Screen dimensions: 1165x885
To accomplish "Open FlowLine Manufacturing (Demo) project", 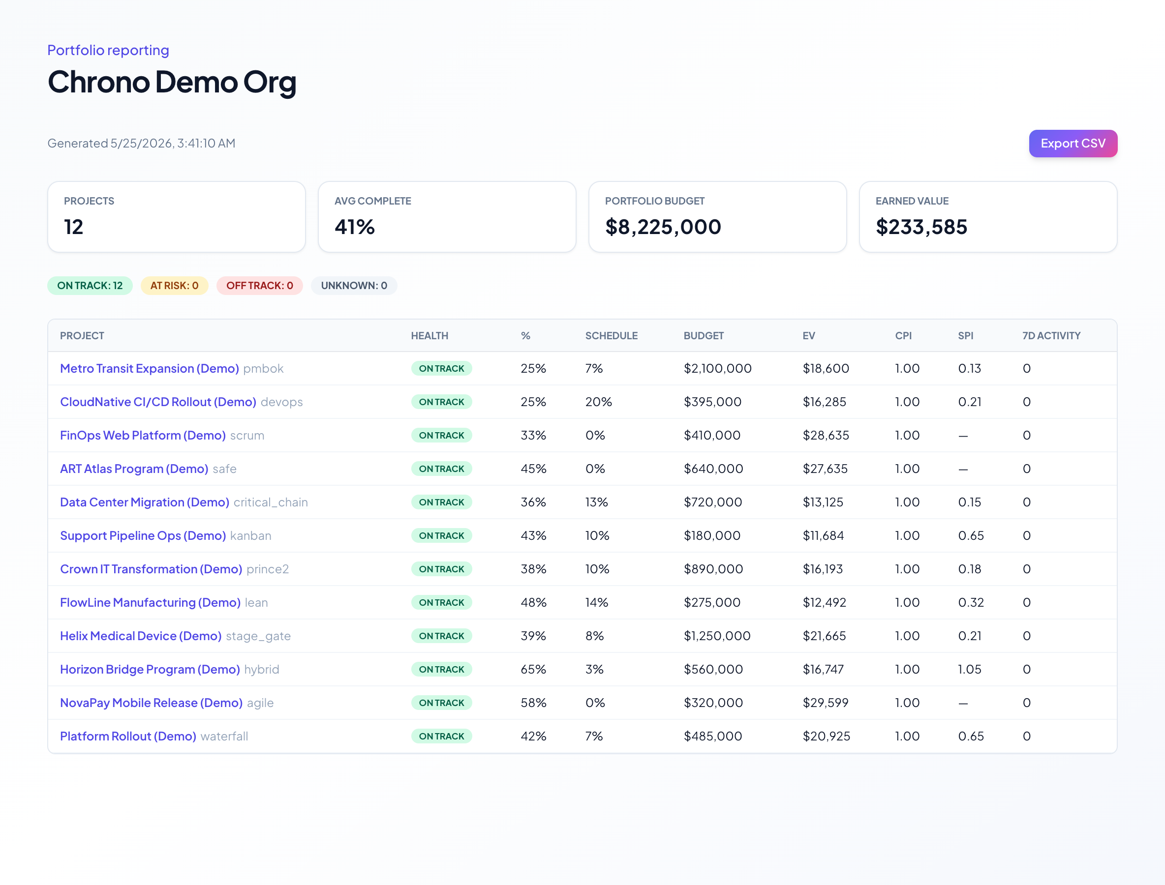I will point(150,603).
